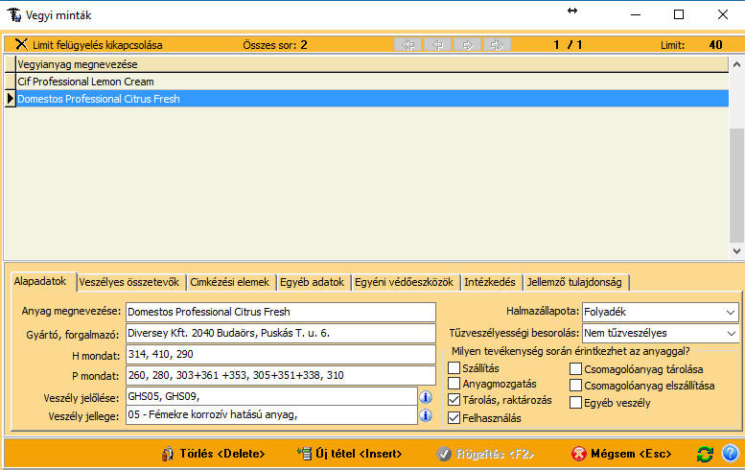
Task: Click the Új tétel <Insert> button
Action: [350, 454]
